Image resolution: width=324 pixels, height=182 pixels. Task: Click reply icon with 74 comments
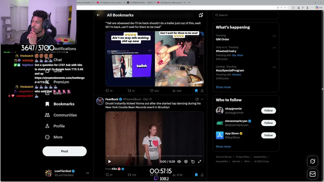(109, 91)
